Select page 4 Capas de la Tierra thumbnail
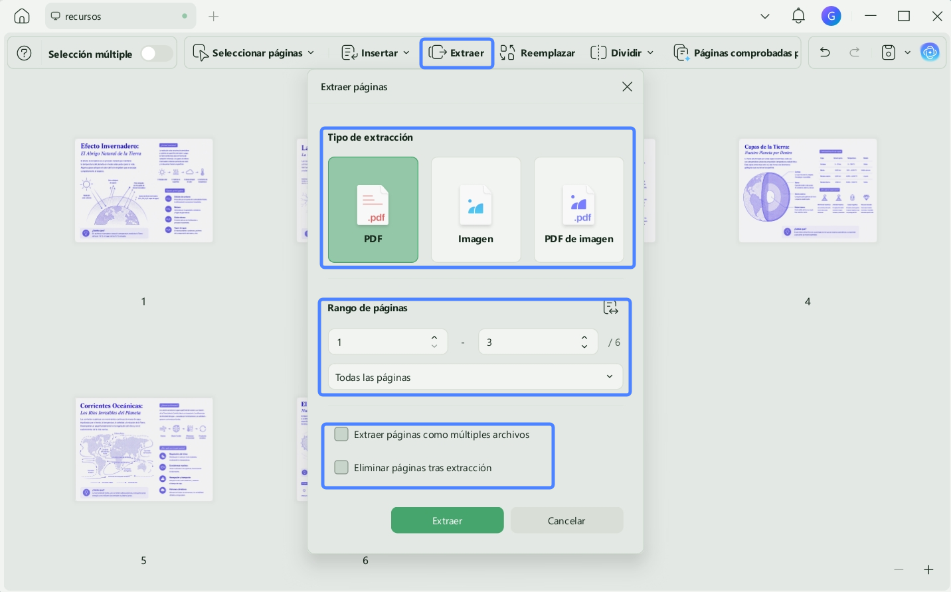This screenshot has height=592, width=951. click(808, 190)
